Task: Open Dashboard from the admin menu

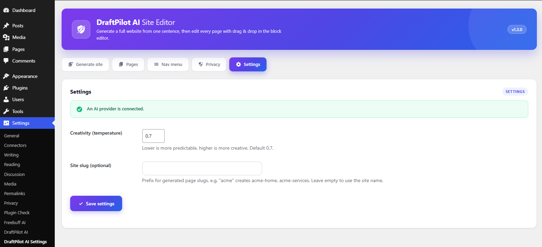Action: pos(27,10)
